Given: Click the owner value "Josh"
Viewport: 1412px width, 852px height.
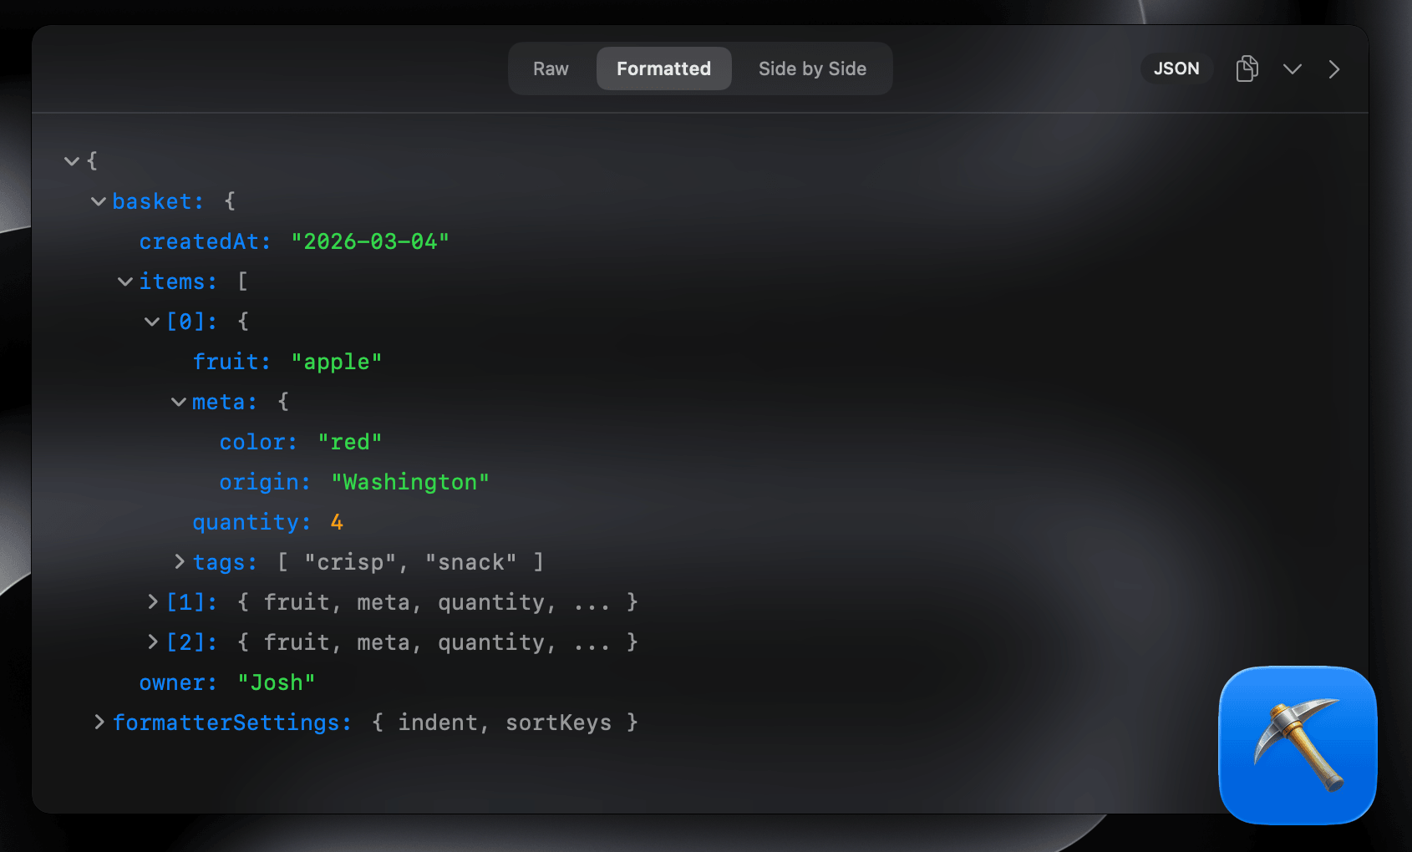Looking at the screenshot, I should click(277, 682).
